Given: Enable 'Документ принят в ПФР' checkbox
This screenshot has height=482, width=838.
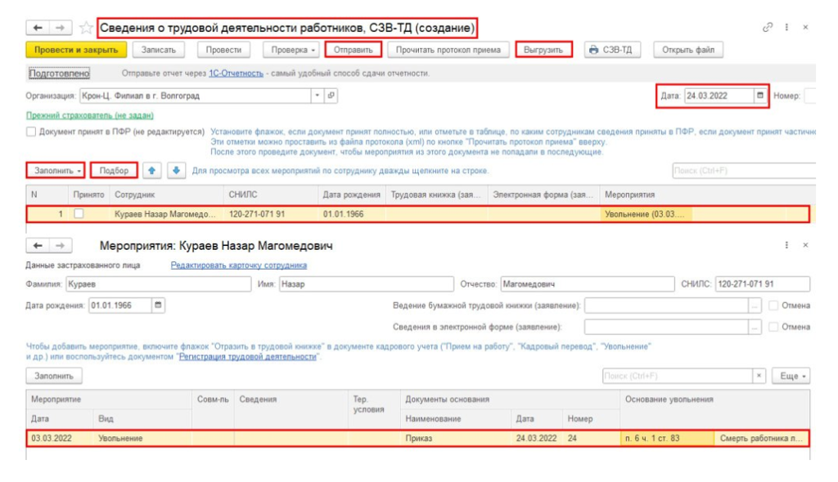Looking at the screenshot, I should 31,132.
